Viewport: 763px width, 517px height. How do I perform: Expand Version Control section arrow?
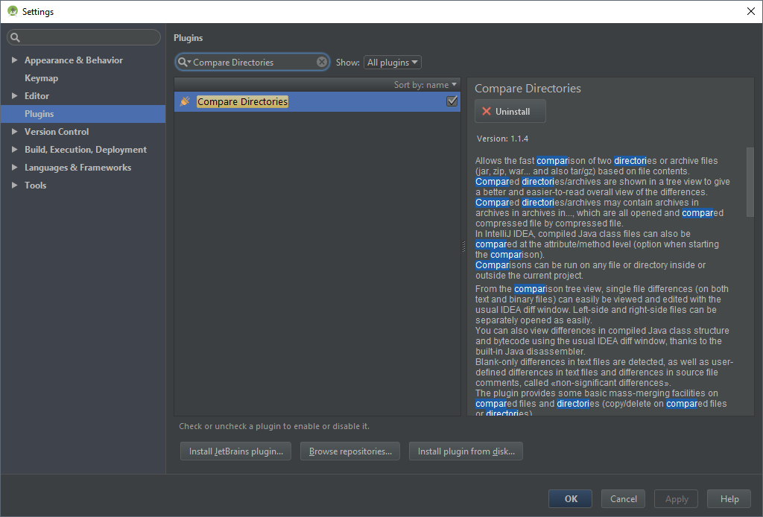tap(14, 131)
